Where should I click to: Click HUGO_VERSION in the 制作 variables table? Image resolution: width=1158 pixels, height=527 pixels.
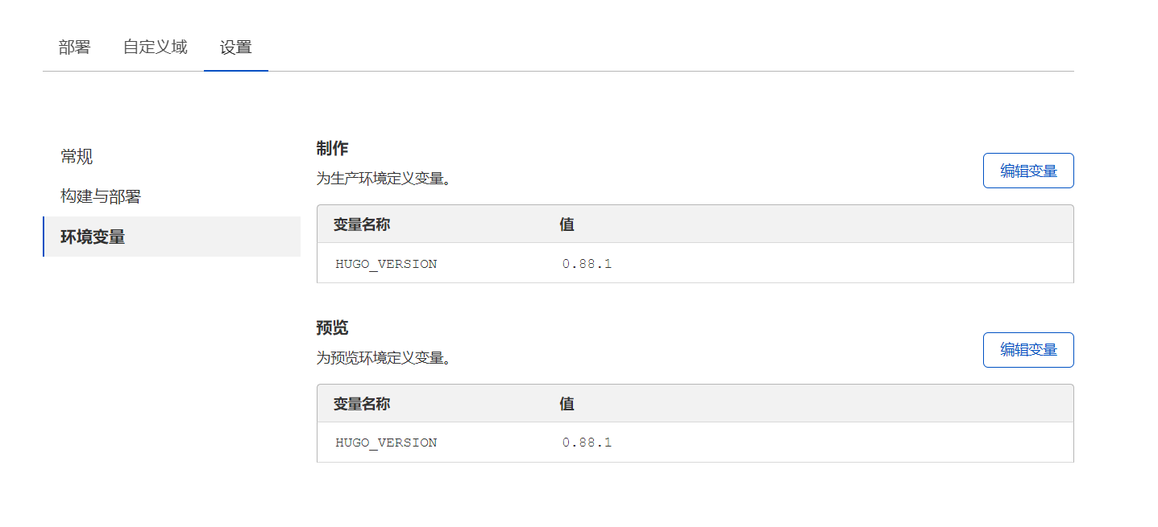[x=386, y=264]
